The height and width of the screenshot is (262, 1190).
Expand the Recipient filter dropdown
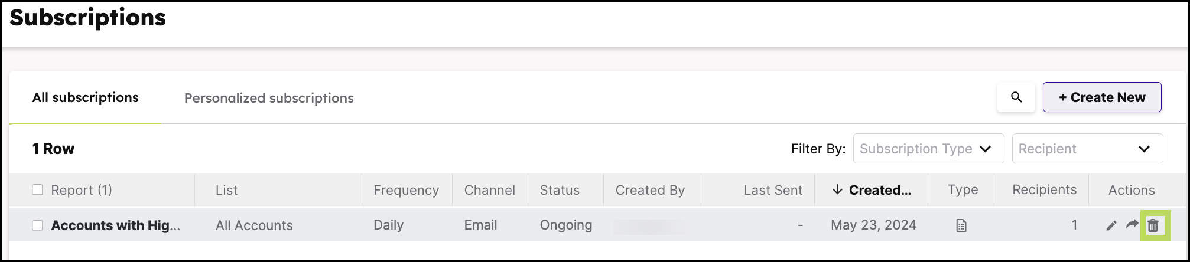click(x=1087, y=149)
